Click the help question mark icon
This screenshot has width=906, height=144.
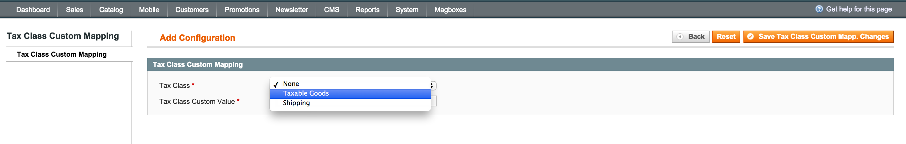click(x=819, y=9)
